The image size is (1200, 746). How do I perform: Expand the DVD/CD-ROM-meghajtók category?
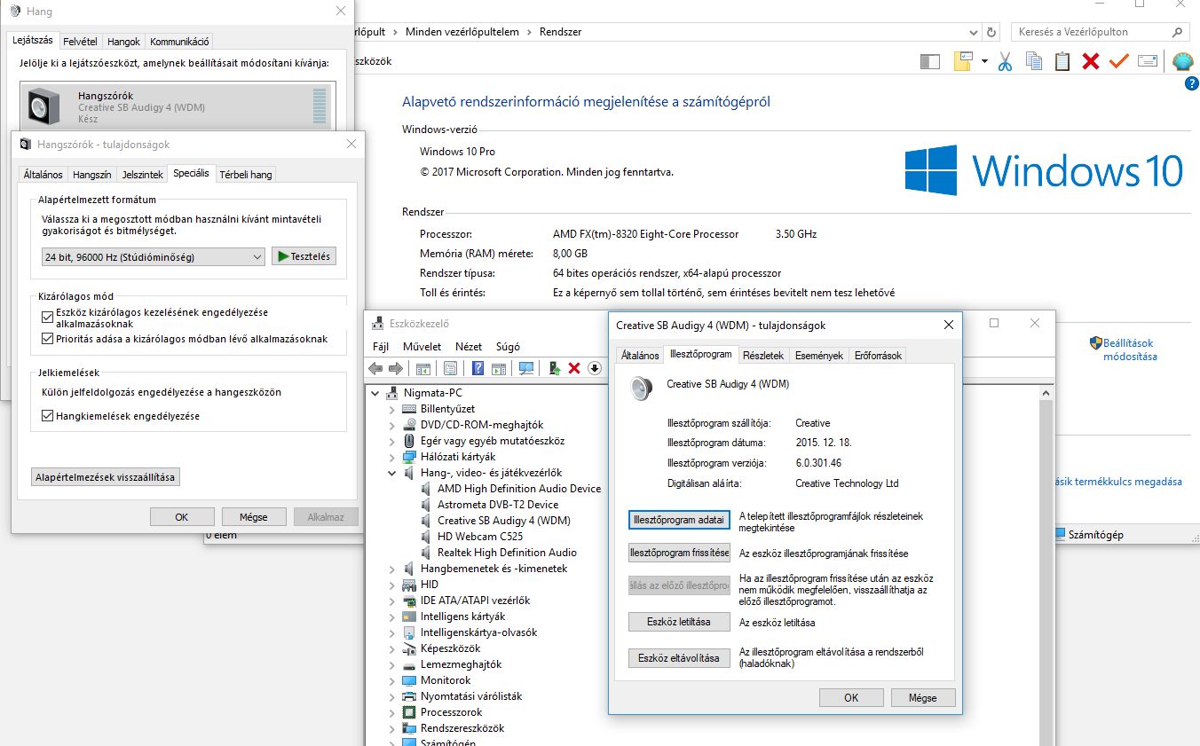392,425
